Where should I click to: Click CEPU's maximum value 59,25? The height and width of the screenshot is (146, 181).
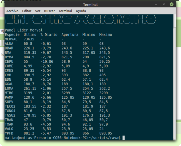[x=105, y=62]
